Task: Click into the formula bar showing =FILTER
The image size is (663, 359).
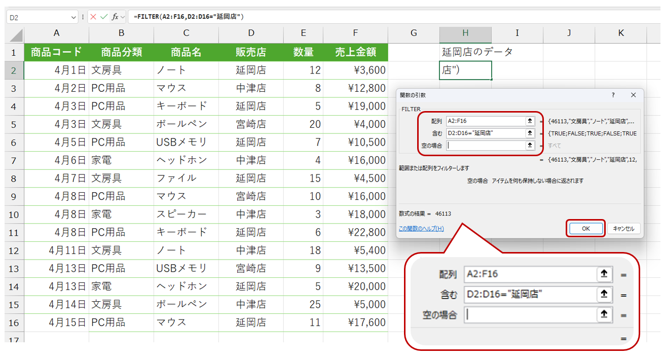Action: click(395, 17)
